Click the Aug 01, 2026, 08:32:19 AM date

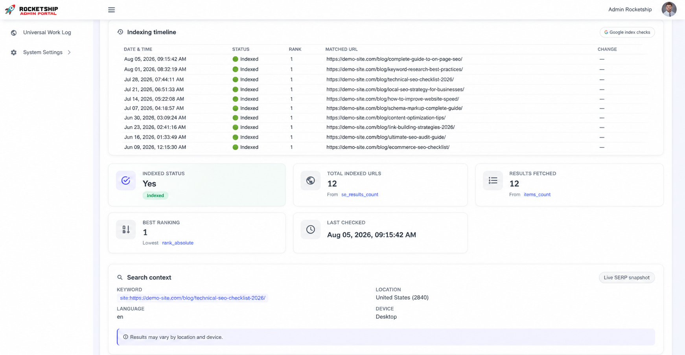coord(155,69)
